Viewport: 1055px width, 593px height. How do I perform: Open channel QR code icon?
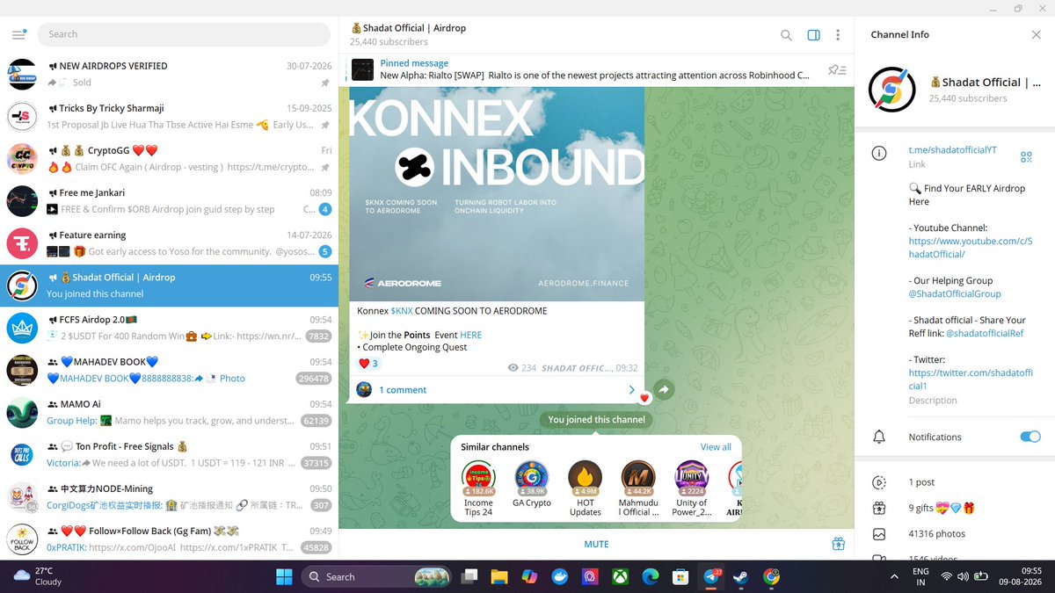1025,156
